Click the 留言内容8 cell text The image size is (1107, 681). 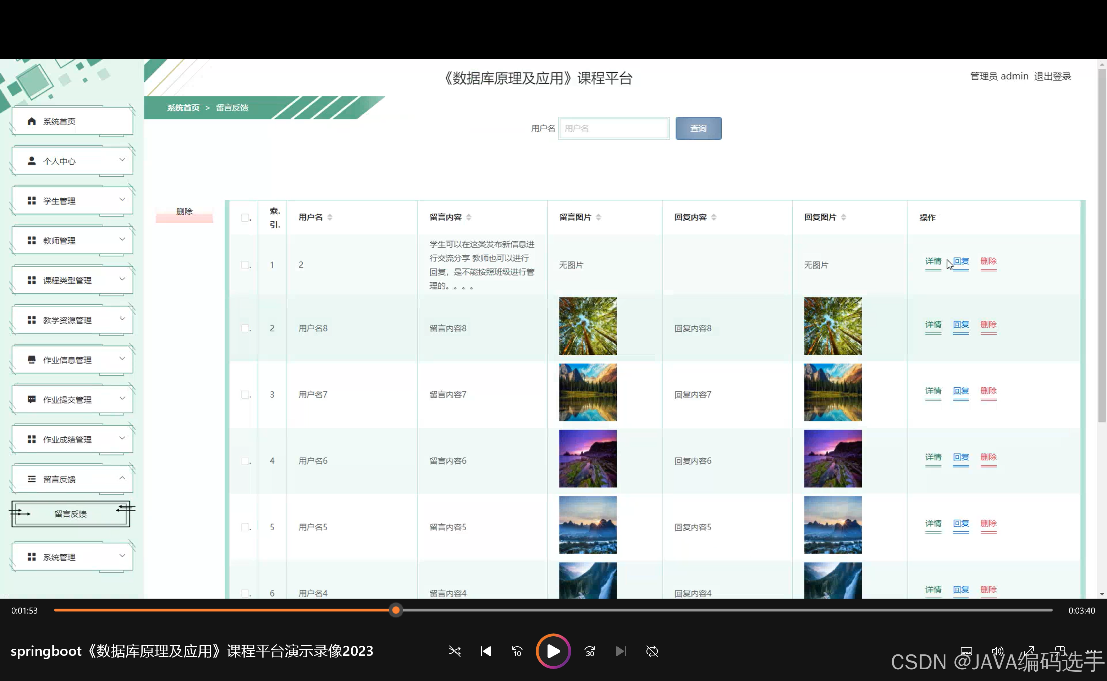tap(448, 328)
